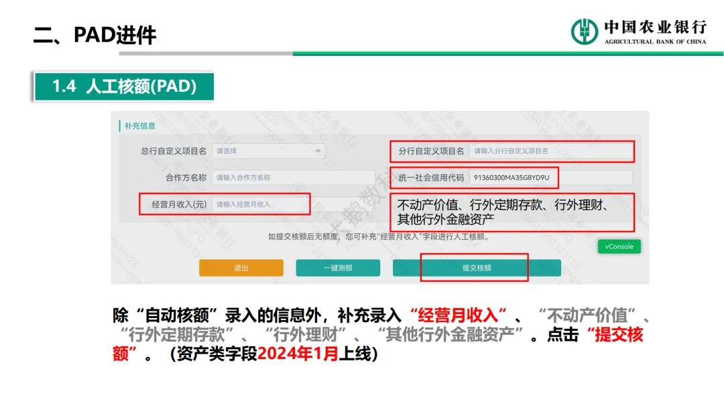The image size is (724, 408).
Task: Click the 中国农业银行 bank name text
Action: coord(655,27)
